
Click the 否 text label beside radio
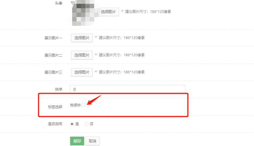pos(92,124)
